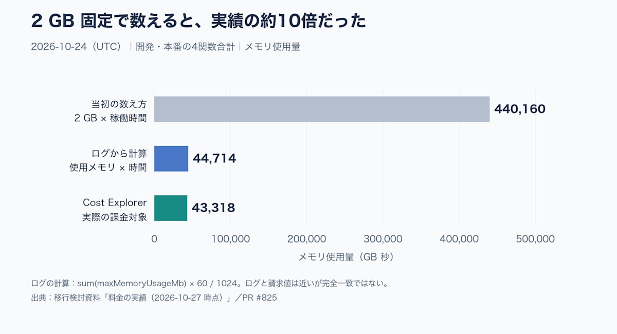Click the row label '2 GB × 稼働時間'
This screenshot has height=334, width=617.
tap(111, 118)
